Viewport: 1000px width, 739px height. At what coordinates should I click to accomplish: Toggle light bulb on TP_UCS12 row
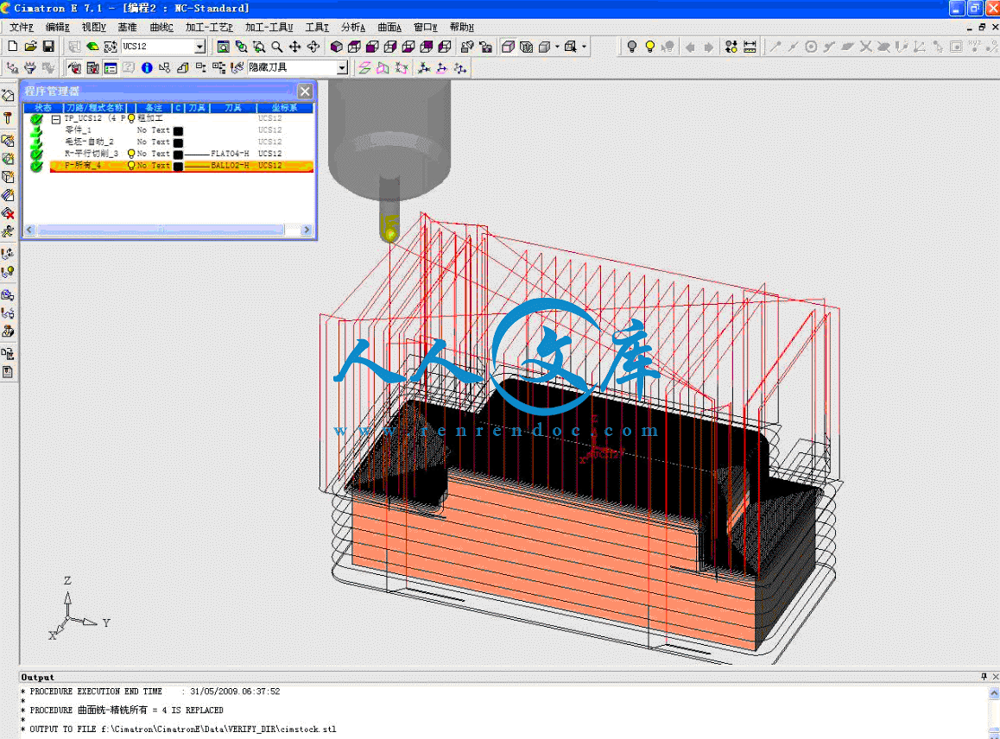[x=131, y=118]
